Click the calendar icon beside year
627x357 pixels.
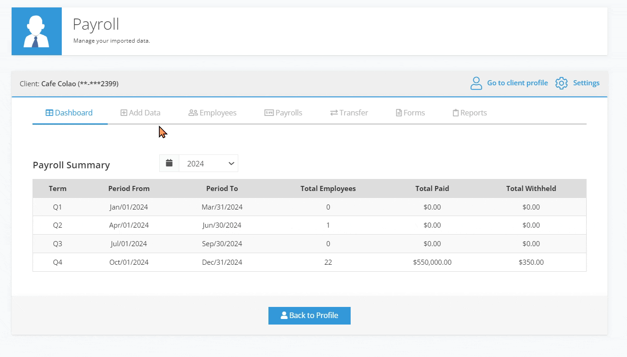pos(169,163)
